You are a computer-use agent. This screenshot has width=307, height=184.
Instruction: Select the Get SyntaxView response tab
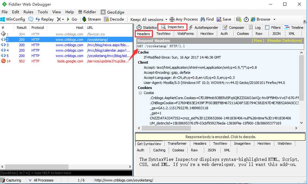[149, 144]
